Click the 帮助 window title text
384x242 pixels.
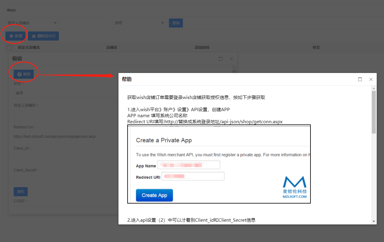pos(127,79)
